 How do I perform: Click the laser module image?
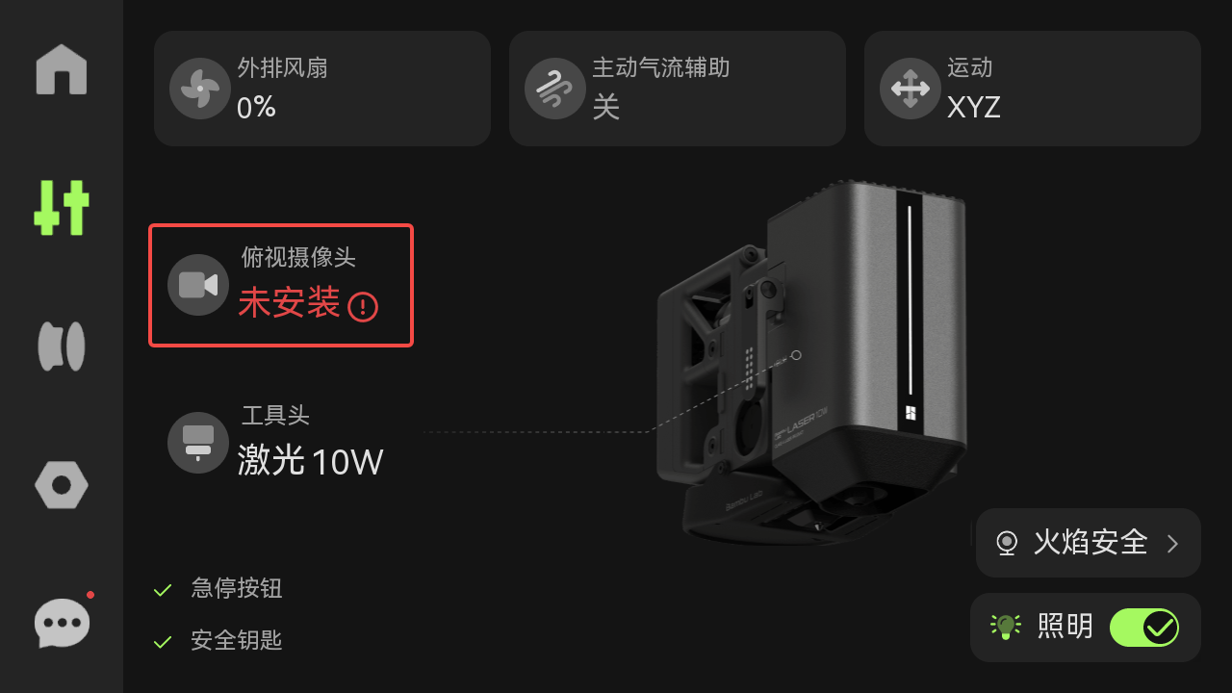coord(811,364)
